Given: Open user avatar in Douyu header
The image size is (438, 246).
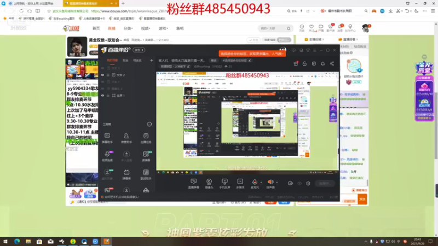Looking at the screenshot, I should click(x=365, y=28).
